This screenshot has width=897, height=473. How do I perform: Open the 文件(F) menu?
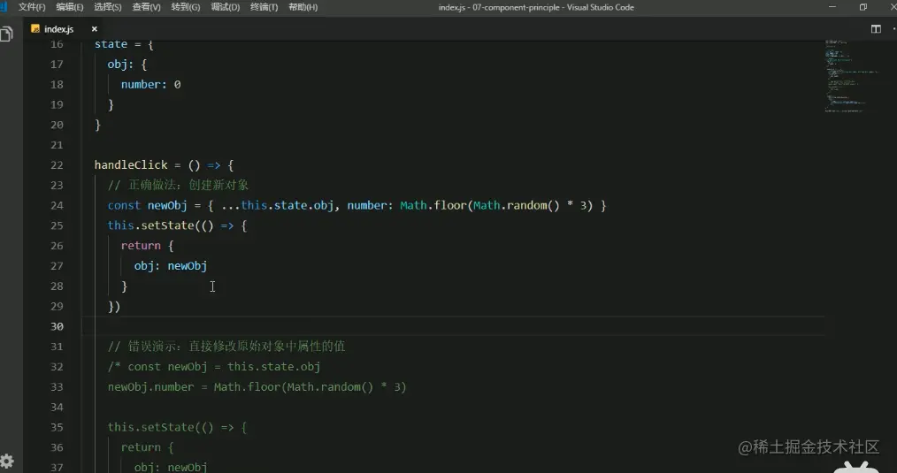(32, 7)
